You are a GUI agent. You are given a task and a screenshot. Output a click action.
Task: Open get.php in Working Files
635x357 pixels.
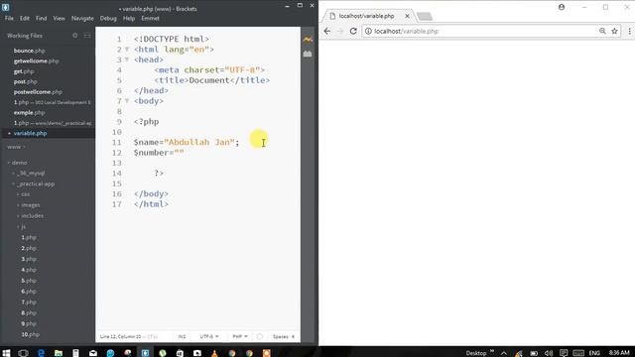tap(24, 71)
